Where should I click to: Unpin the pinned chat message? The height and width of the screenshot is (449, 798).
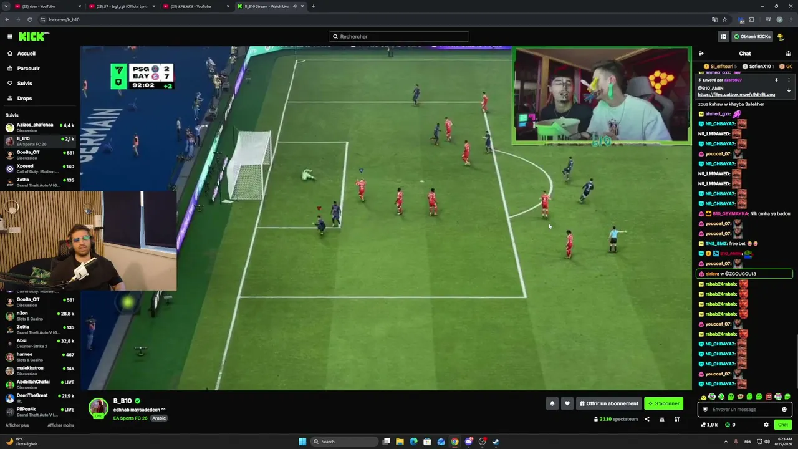776,80
